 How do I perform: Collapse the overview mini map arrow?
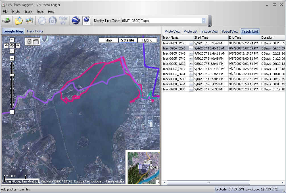158,182
